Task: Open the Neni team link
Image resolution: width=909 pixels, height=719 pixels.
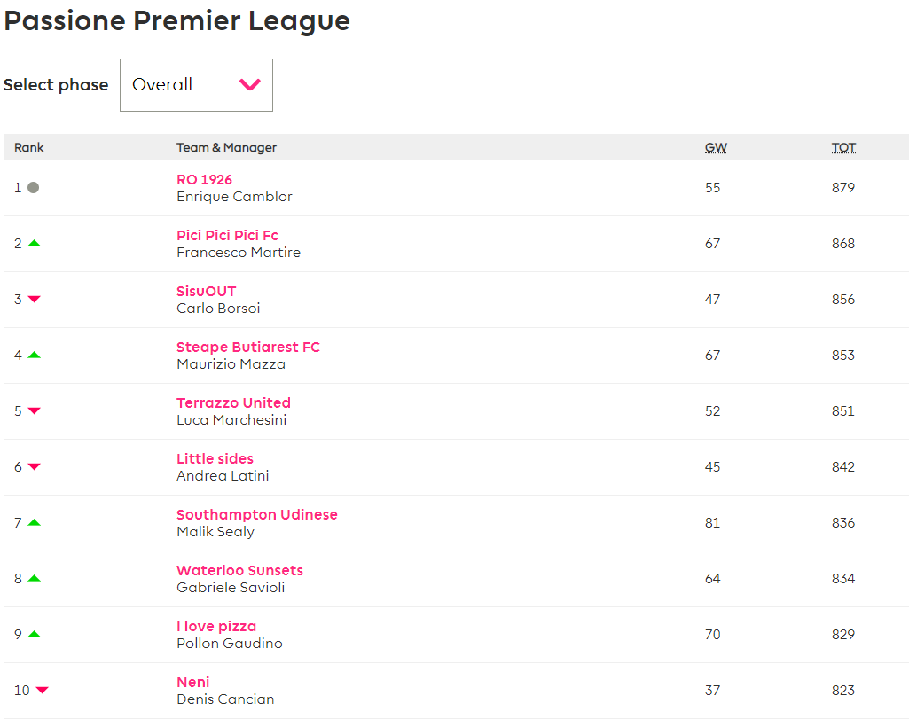Action: click(x=193, y=683)
